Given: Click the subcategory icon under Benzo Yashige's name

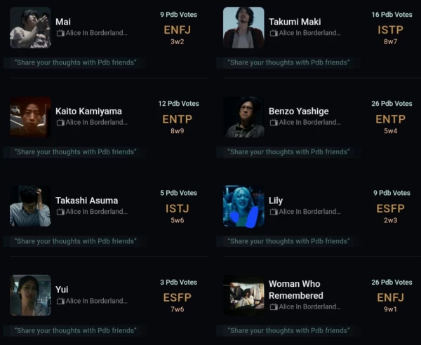Looking at the screenshot, I should coord(273,123).
